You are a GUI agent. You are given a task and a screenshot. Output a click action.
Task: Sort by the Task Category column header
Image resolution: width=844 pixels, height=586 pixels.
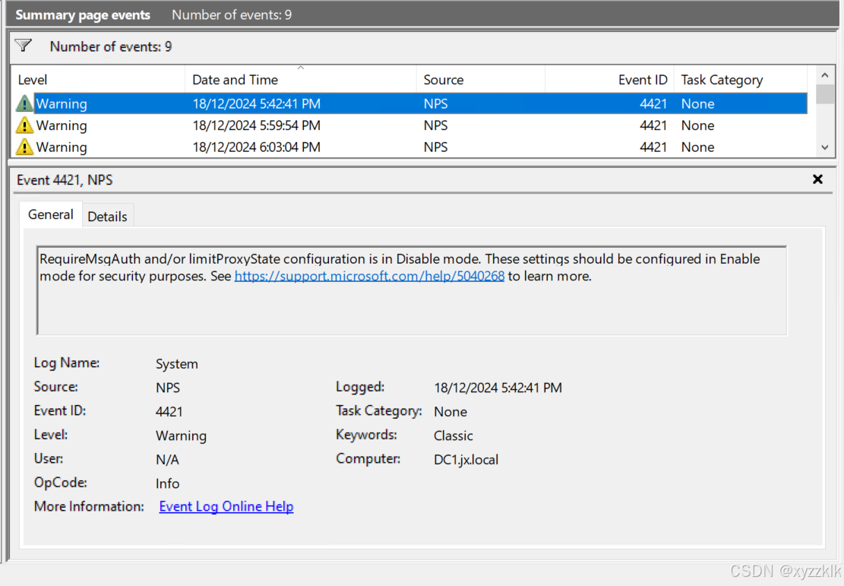(741, 80)
